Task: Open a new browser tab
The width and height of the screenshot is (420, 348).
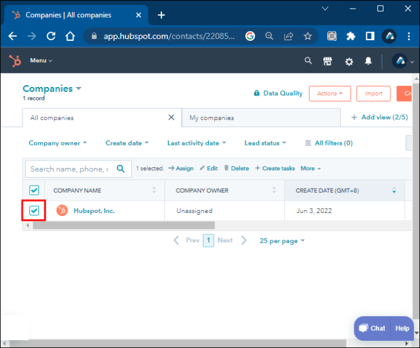Action: tap(161, 15)
